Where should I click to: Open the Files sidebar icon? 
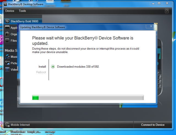tap(7, 41)
